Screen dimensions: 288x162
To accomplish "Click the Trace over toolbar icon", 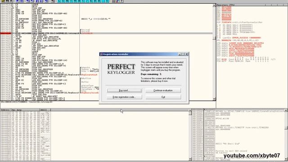I will tap(41, 1).
